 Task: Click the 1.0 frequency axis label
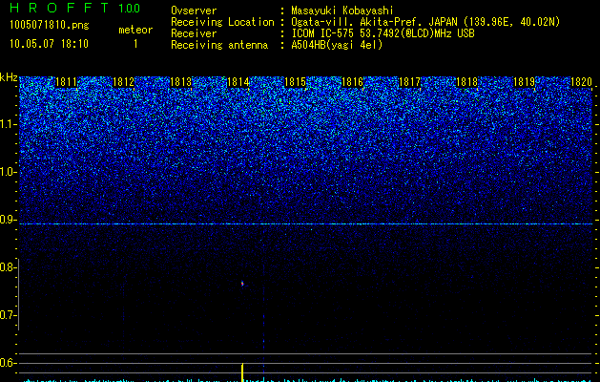pos(7,172)
